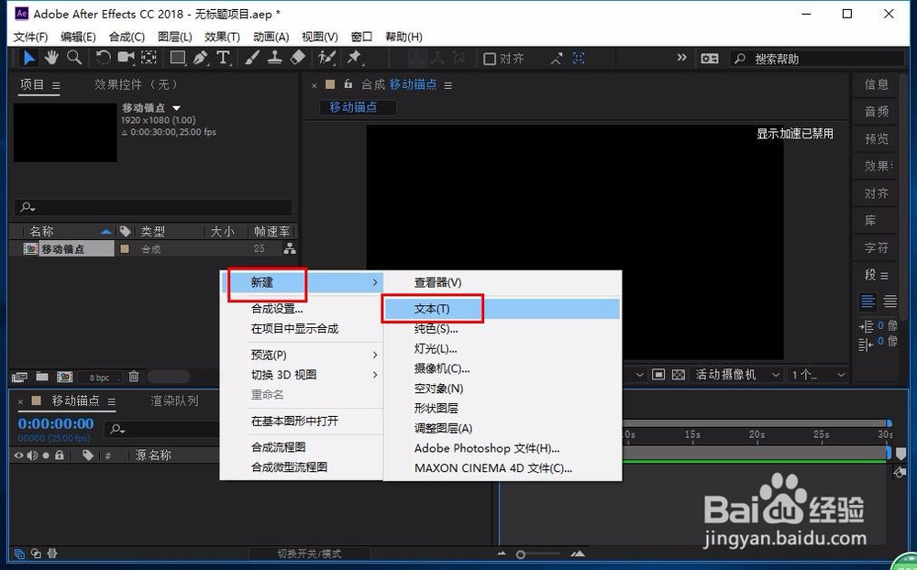Select the Horizontal Type tool
917x570 pixels.
224,58
